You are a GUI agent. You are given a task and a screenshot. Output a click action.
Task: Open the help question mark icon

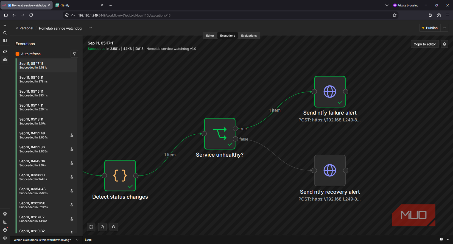[x=5, y=230]
